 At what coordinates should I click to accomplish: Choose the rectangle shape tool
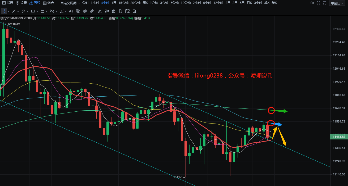point(33,11)
